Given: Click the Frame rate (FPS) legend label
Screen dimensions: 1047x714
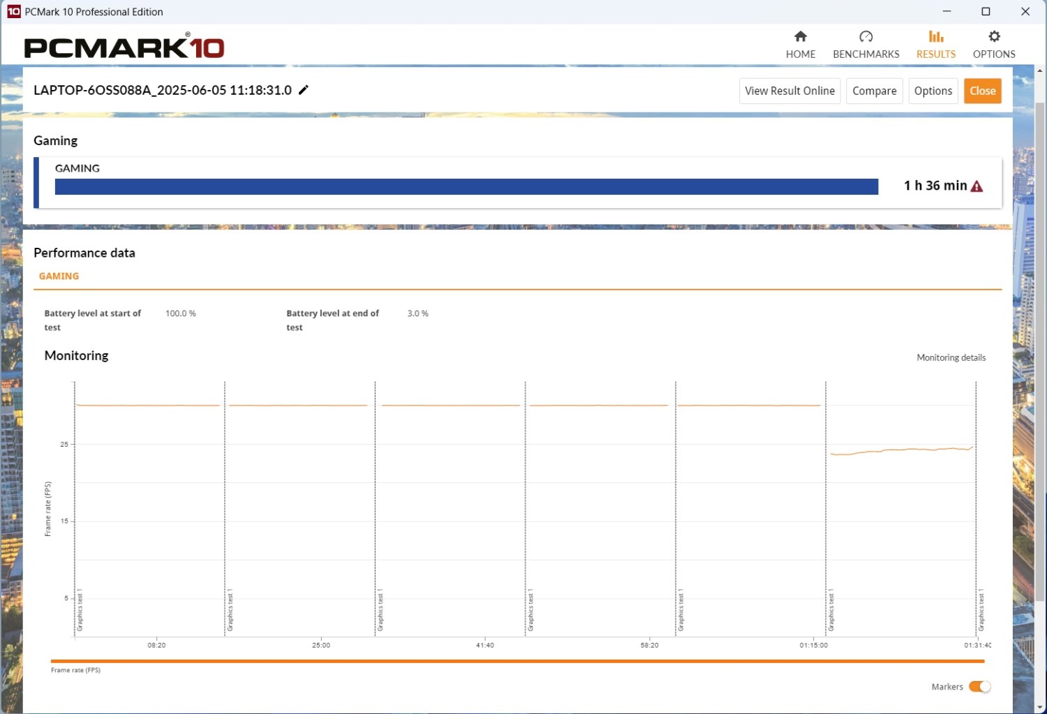Looking at the screenshot, I should tap(76, 670).
